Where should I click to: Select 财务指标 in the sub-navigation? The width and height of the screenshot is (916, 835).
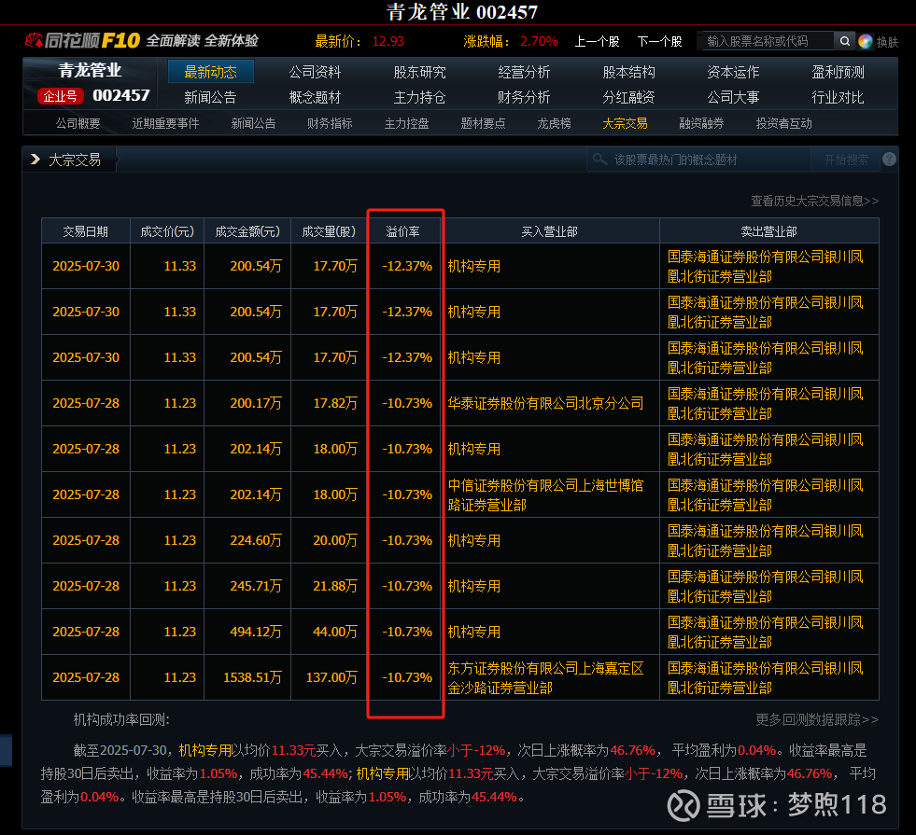pyautogui.click(x=330, y=123)
